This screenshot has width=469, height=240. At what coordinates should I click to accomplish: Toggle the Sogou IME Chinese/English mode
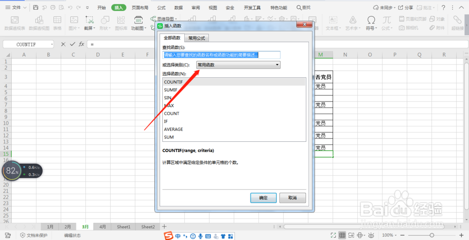178,236
